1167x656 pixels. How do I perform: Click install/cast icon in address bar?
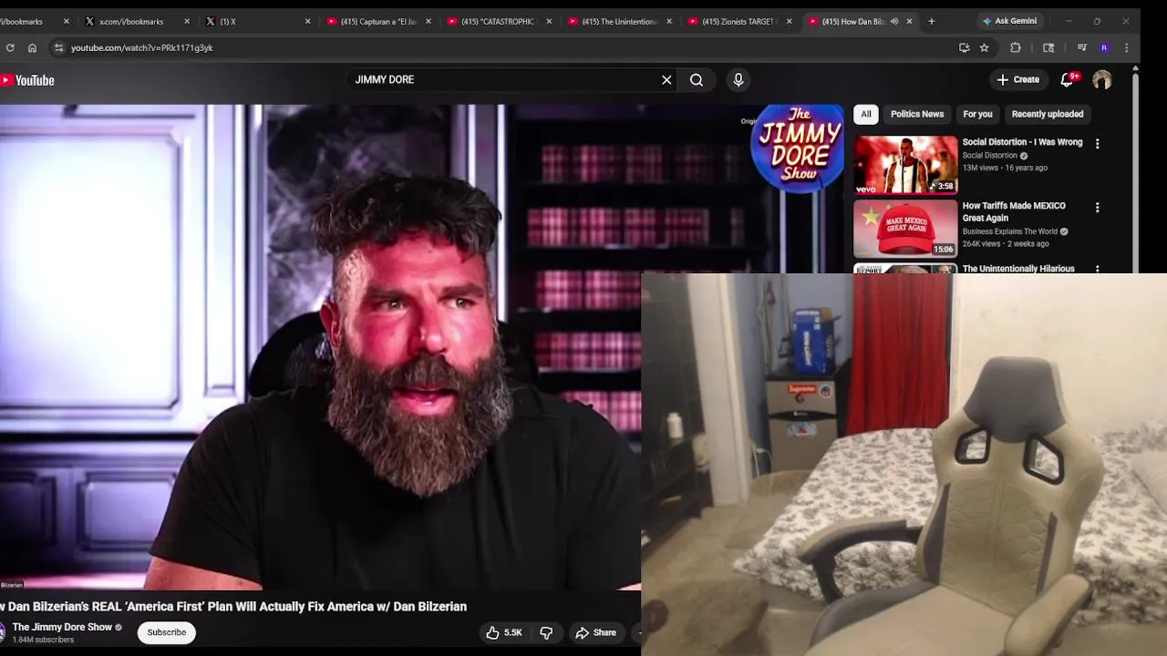coord(964,47)
